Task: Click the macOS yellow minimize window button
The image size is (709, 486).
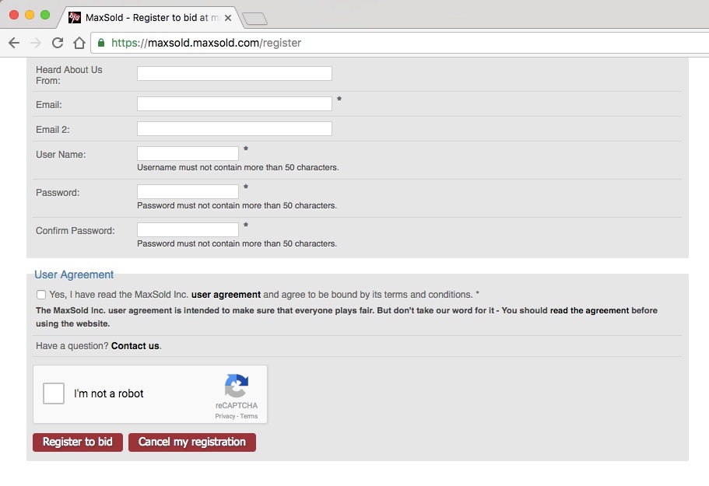Action: tap(30, 15)
